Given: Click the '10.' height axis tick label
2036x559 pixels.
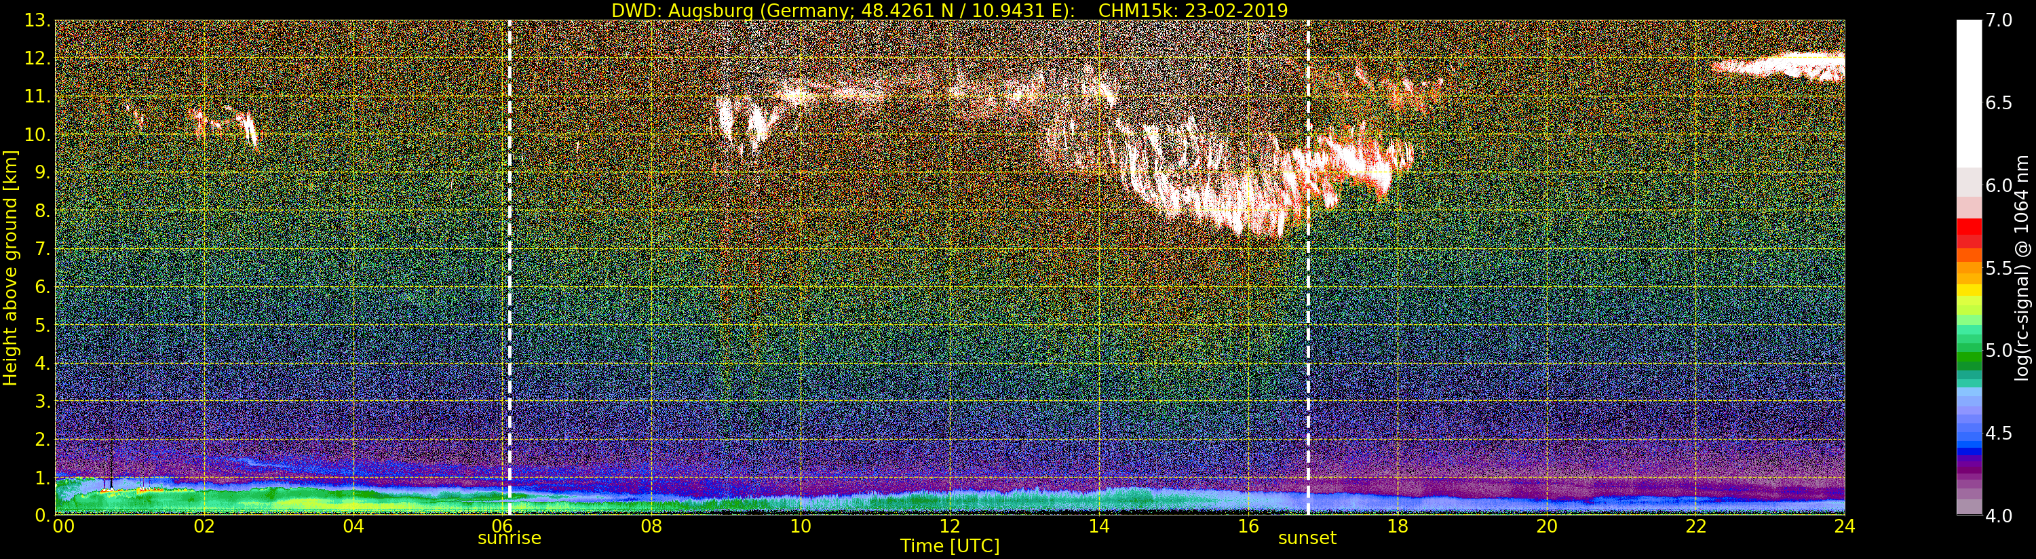Looking at the screenshot, I should [37, 134].
